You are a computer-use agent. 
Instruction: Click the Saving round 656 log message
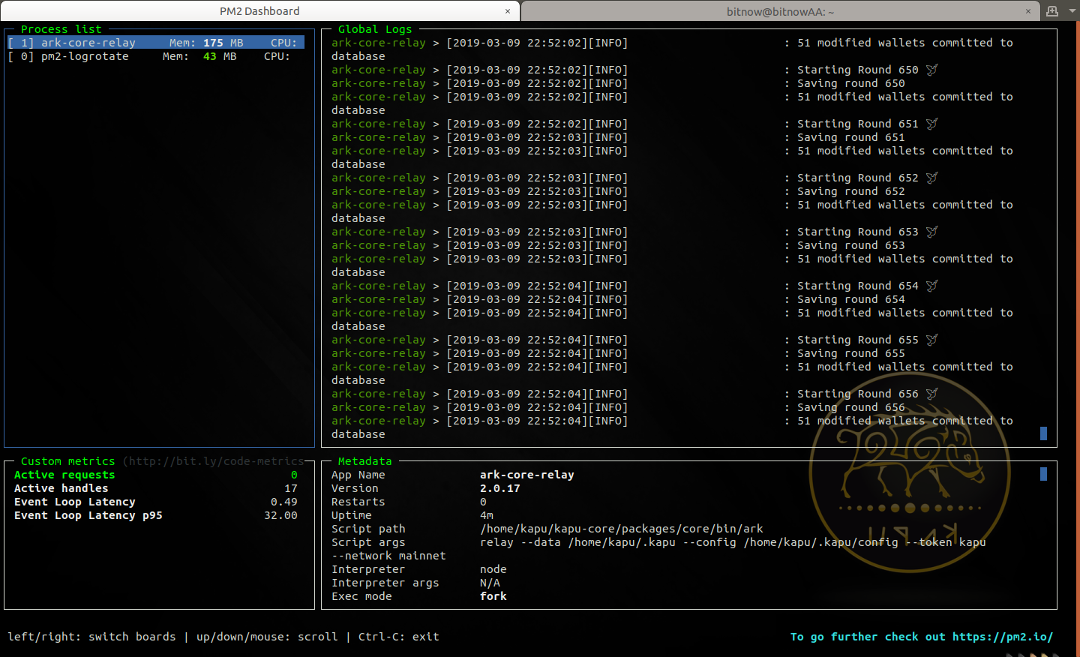tap(851, 407)
